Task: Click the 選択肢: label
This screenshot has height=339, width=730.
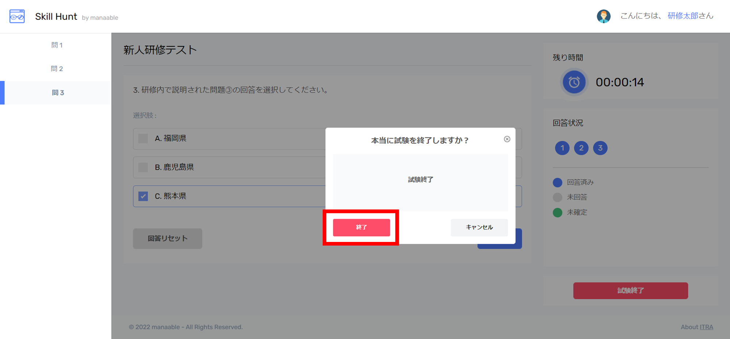Action: coord(145,115)
